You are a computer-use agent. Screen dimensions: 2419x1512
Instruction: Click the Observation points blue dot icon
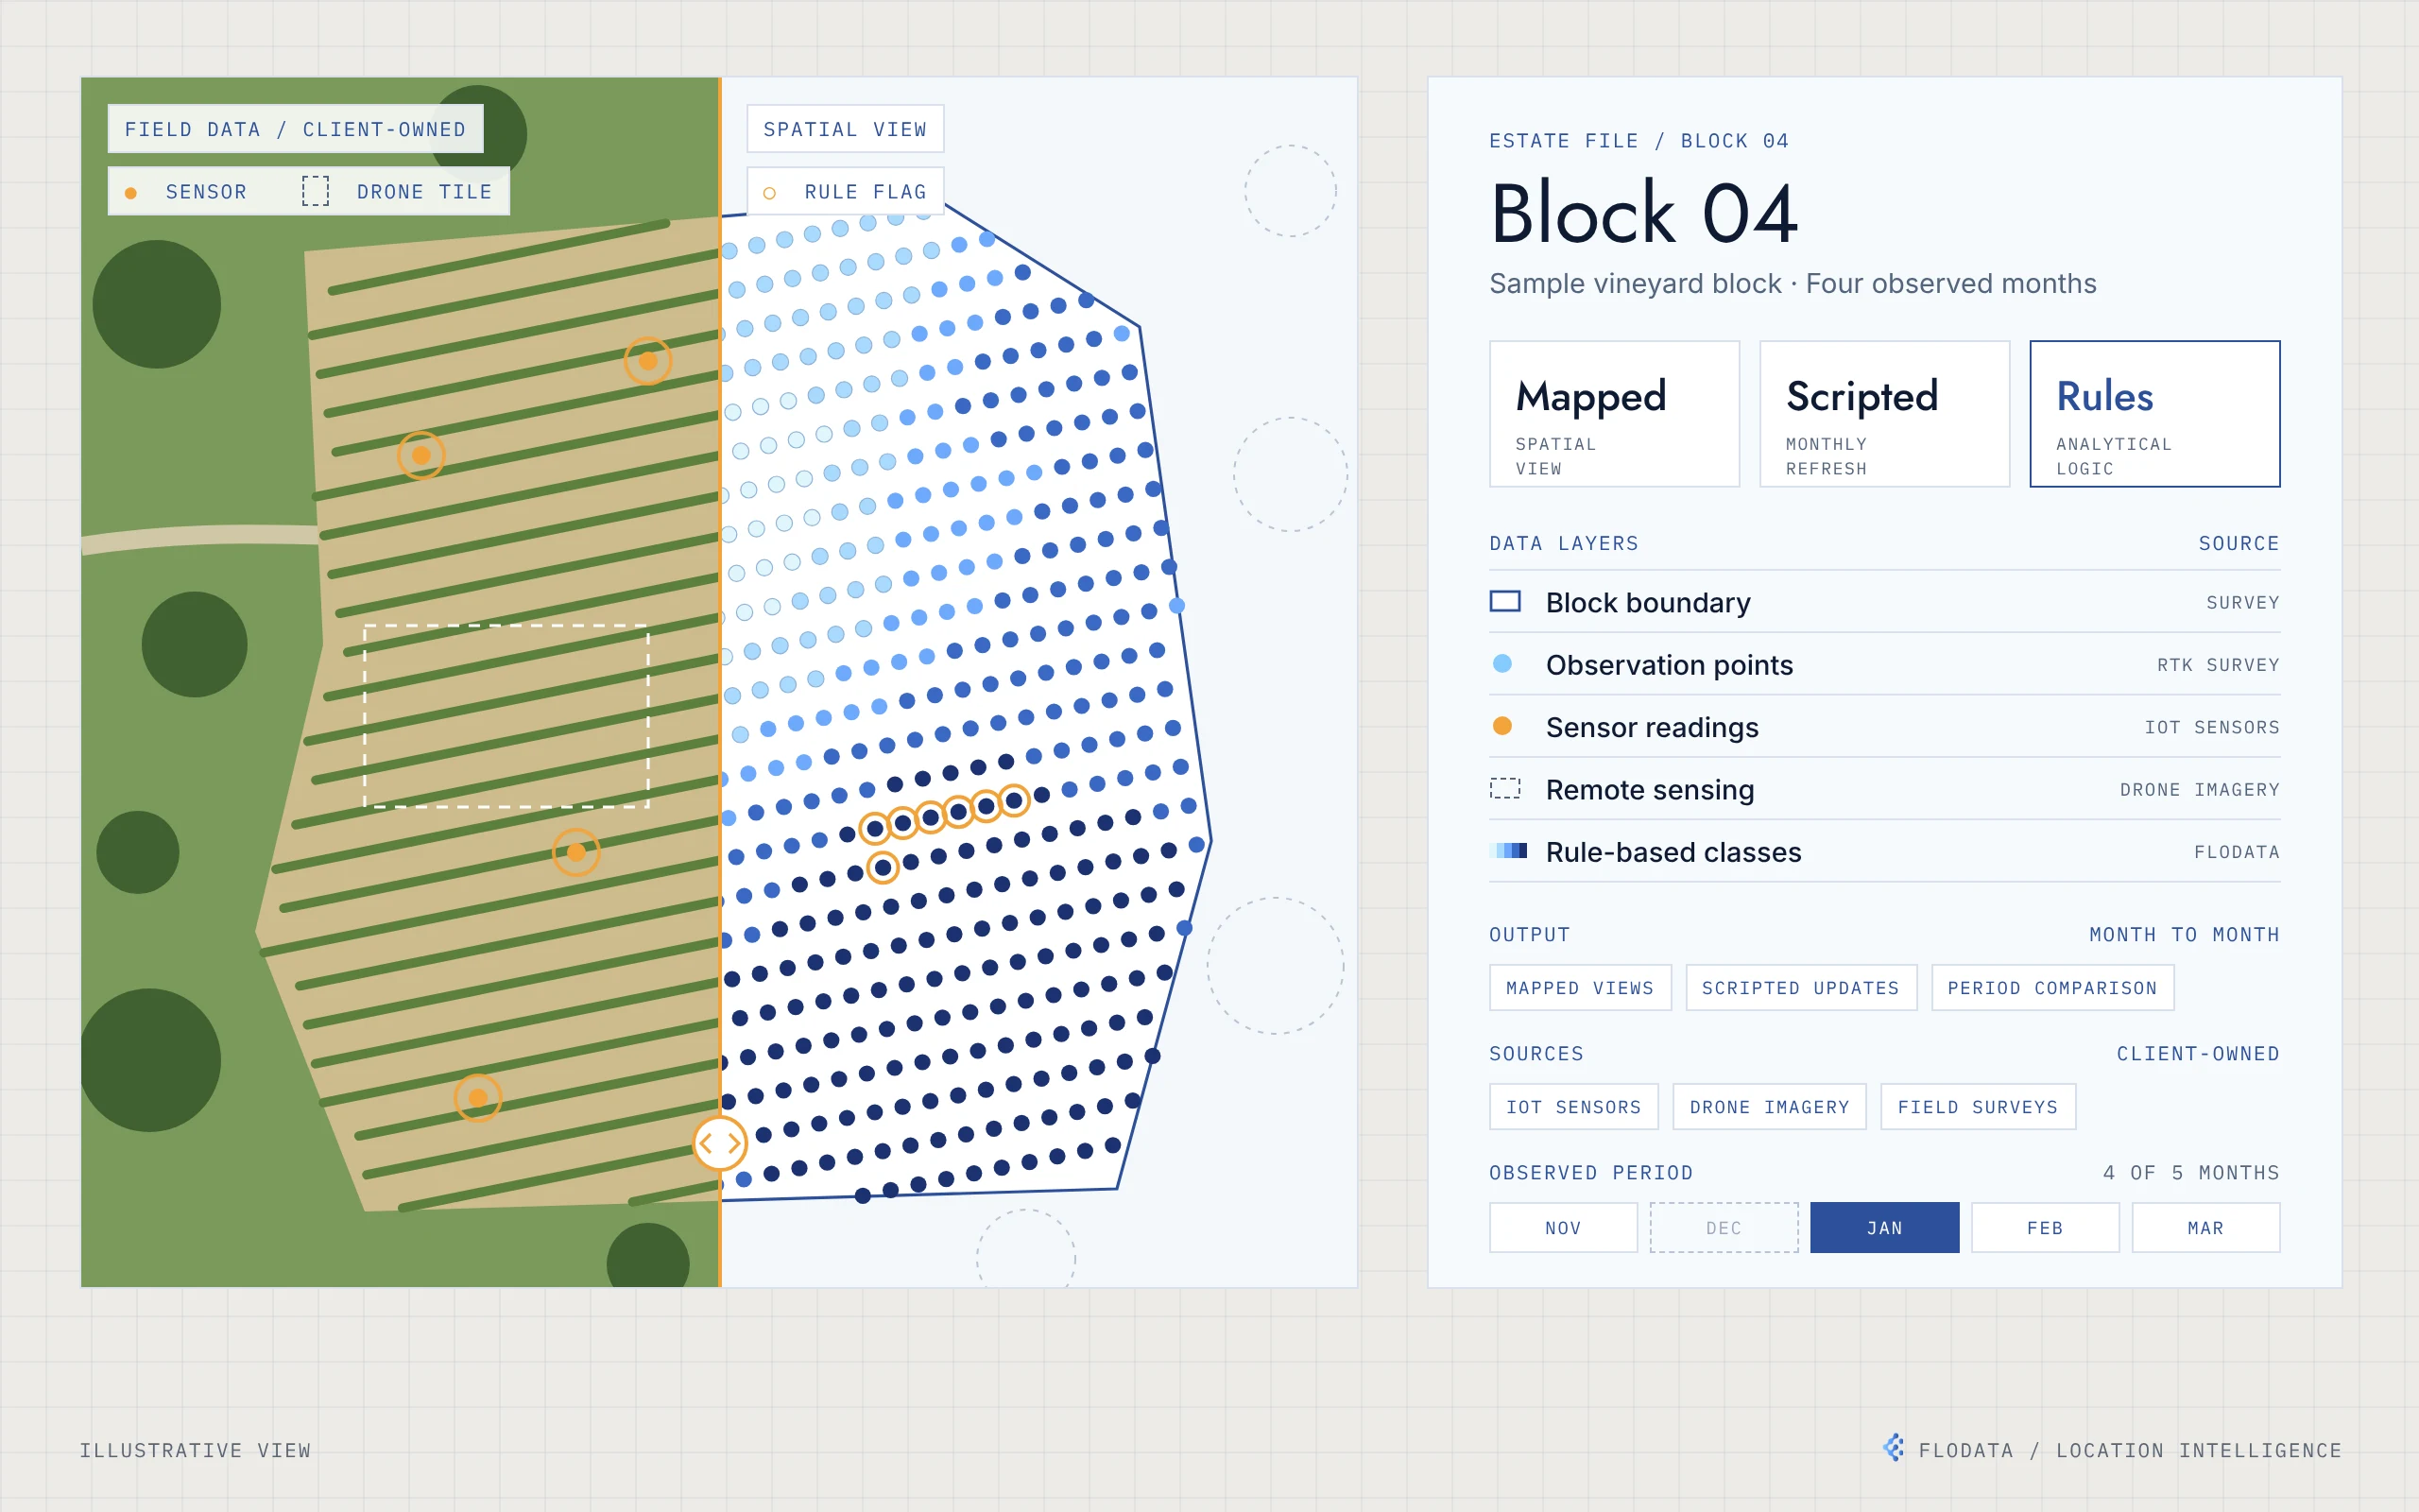pos(1502,663)
